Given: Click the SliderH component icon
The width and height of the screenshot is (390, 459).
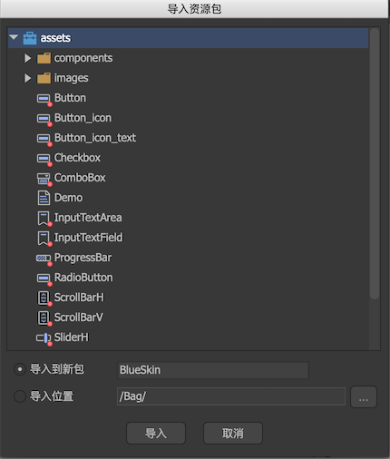Looking at the screenshot, I should point(44,338).
